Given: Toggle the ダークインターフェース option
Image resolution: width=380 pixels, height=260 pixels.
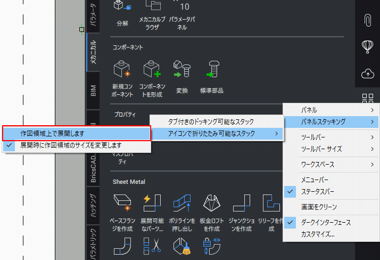Looking at the screenshot, I should pos(331,222).
